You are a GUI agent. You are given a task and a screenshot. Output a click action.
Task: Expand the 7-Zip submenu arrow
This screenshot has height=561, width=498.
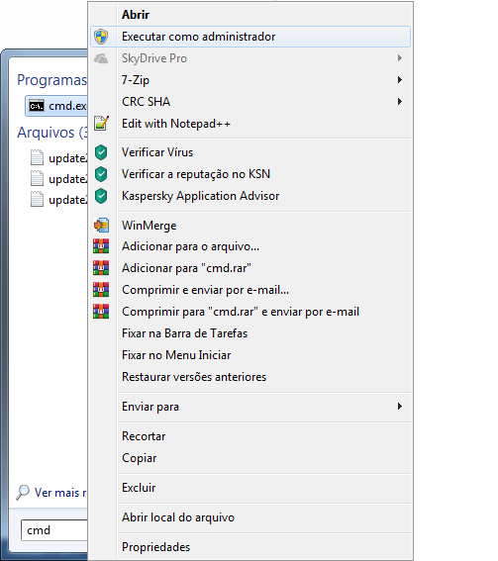pos(400,80)
